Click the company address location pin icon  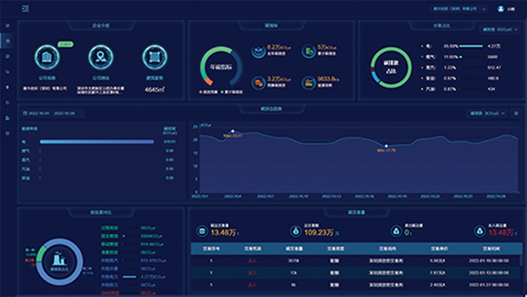point(101,57)
